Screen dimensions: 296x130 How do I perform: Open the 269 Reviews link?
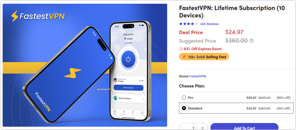click(x=209, y=24)
